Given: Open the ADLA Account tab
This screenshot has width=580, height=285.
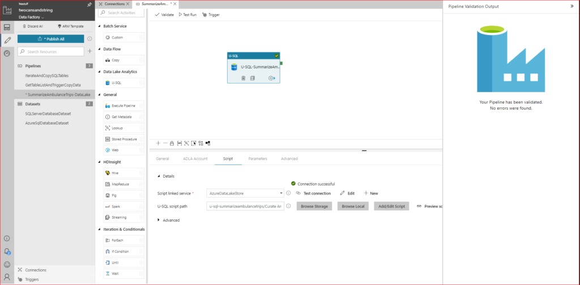Looking at the screenshot, I should pyautogui.click(x=196, y=158).
